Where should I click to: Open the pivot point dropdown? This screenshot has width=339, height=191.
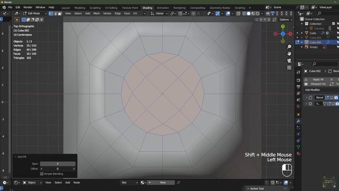click(x=173, y=13)
